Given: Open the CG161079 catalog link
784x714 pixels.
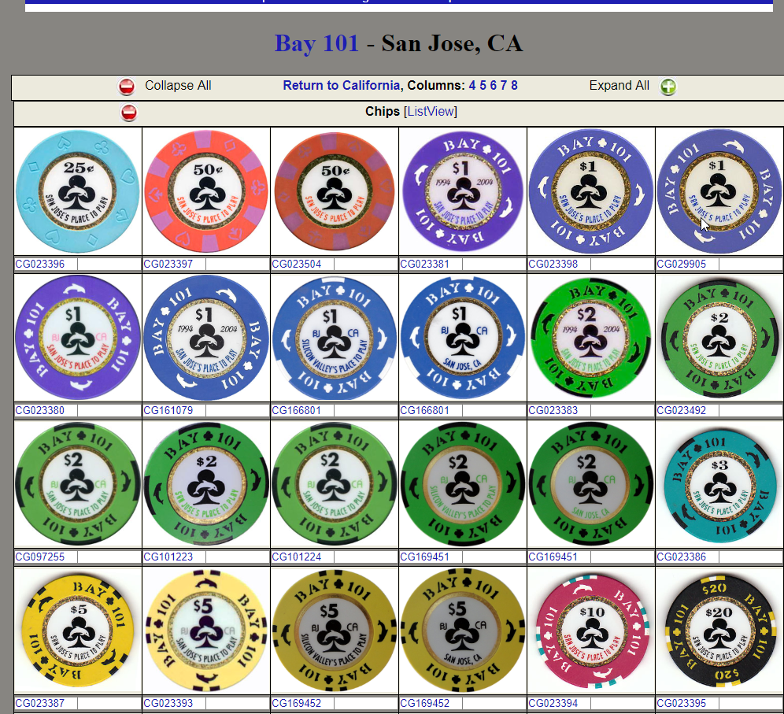Looking at the screenshot, I should 168,410.
